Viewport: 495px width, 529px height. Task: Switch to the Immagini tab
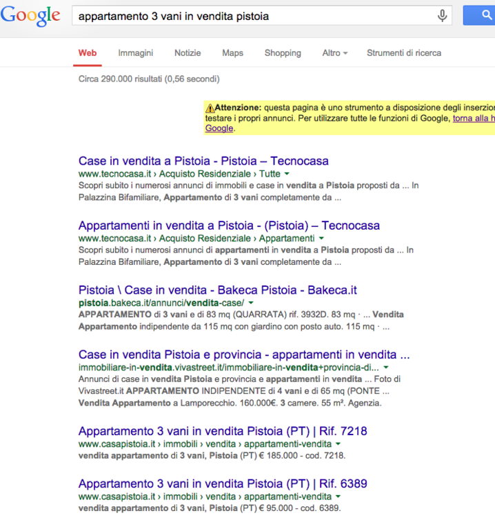136,53
